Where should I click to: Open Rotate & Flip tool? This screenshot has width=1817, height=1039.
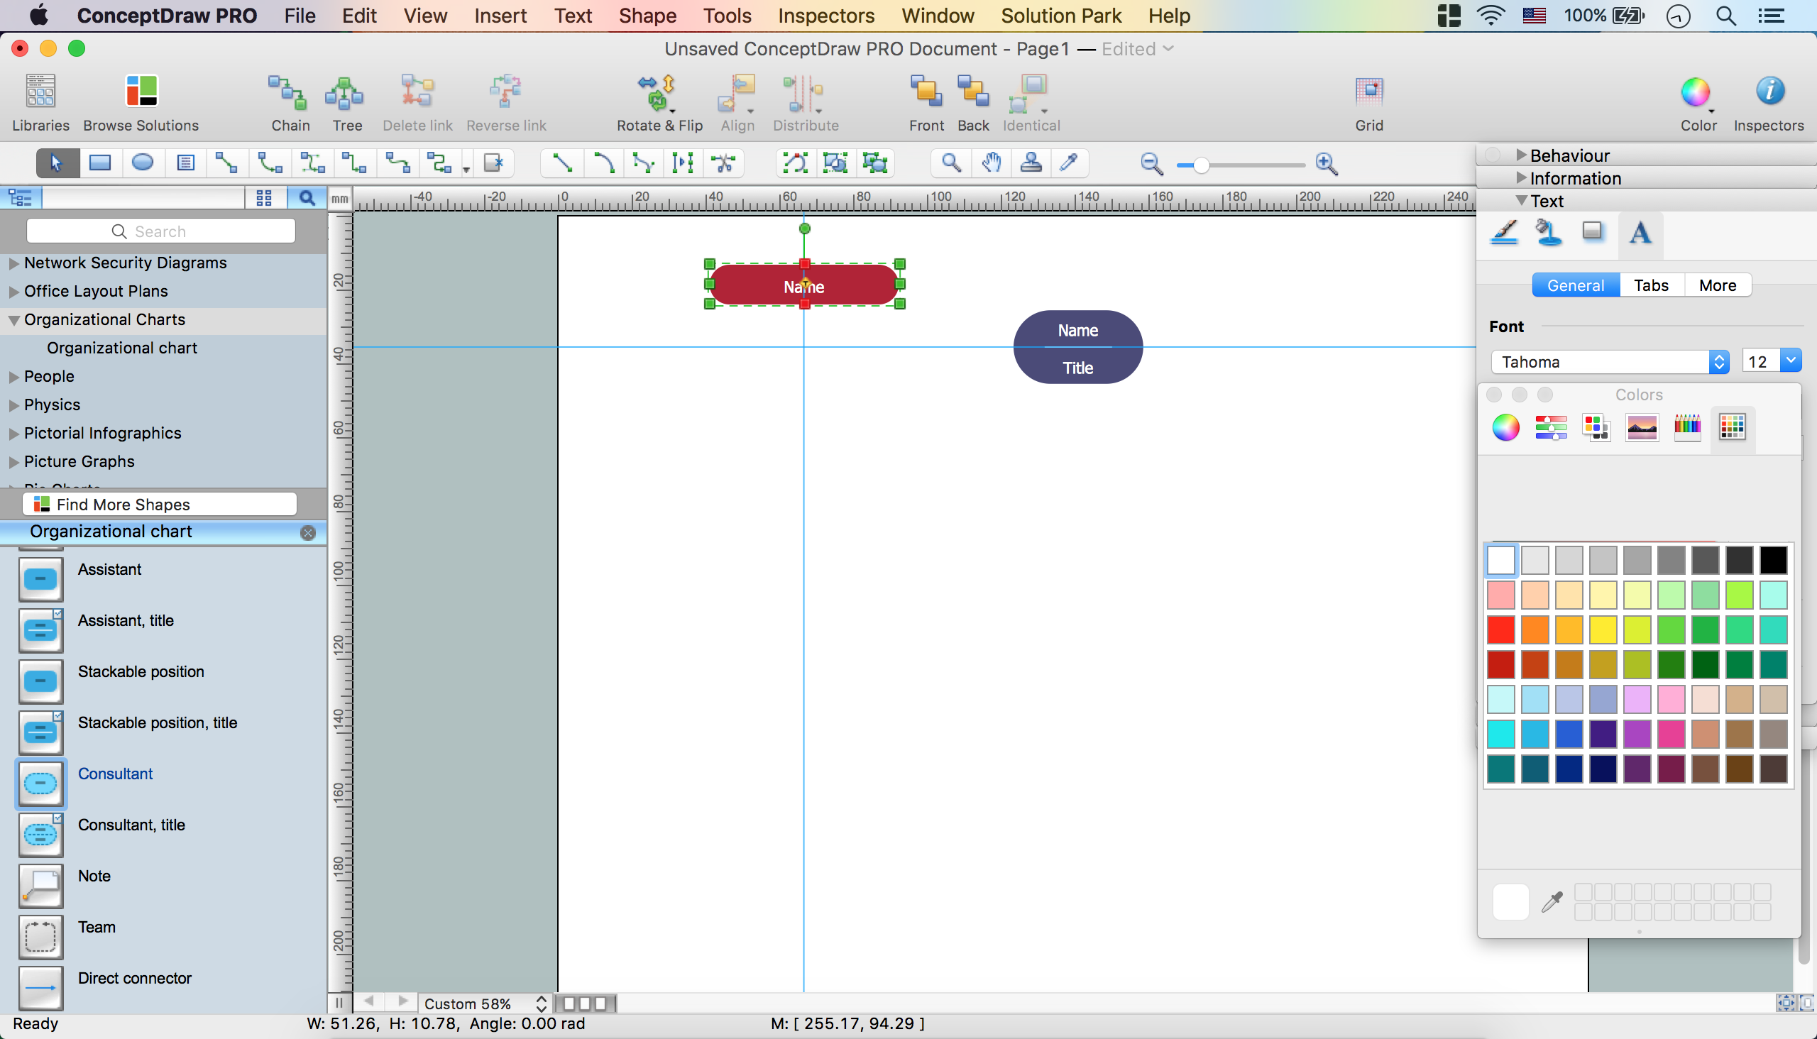(x=659, y=94)
